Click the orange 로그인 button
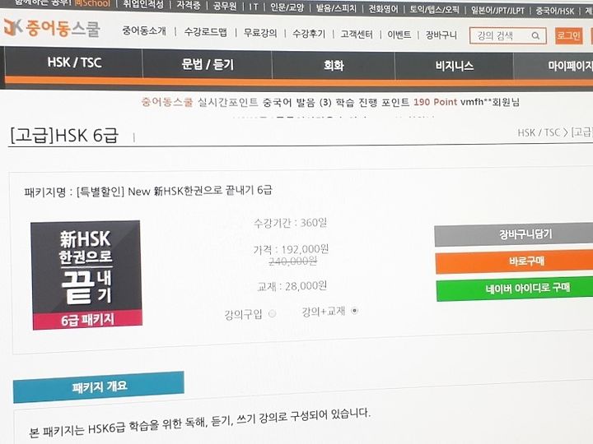 point(568,36)
